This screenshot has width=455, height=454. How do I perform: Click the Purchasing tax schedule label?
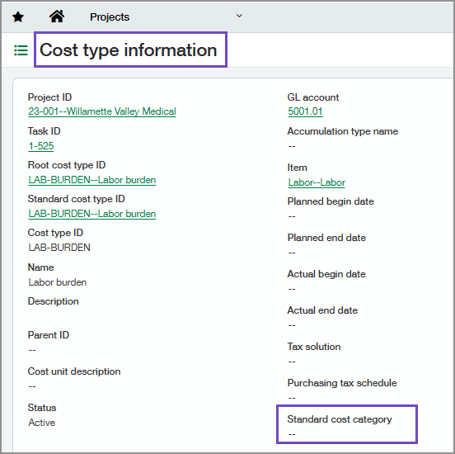(342, 383)
